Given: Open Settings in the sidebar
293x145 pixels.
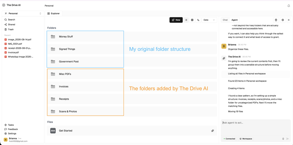Looking at the screenshot, I should click(x=10, y=133).
